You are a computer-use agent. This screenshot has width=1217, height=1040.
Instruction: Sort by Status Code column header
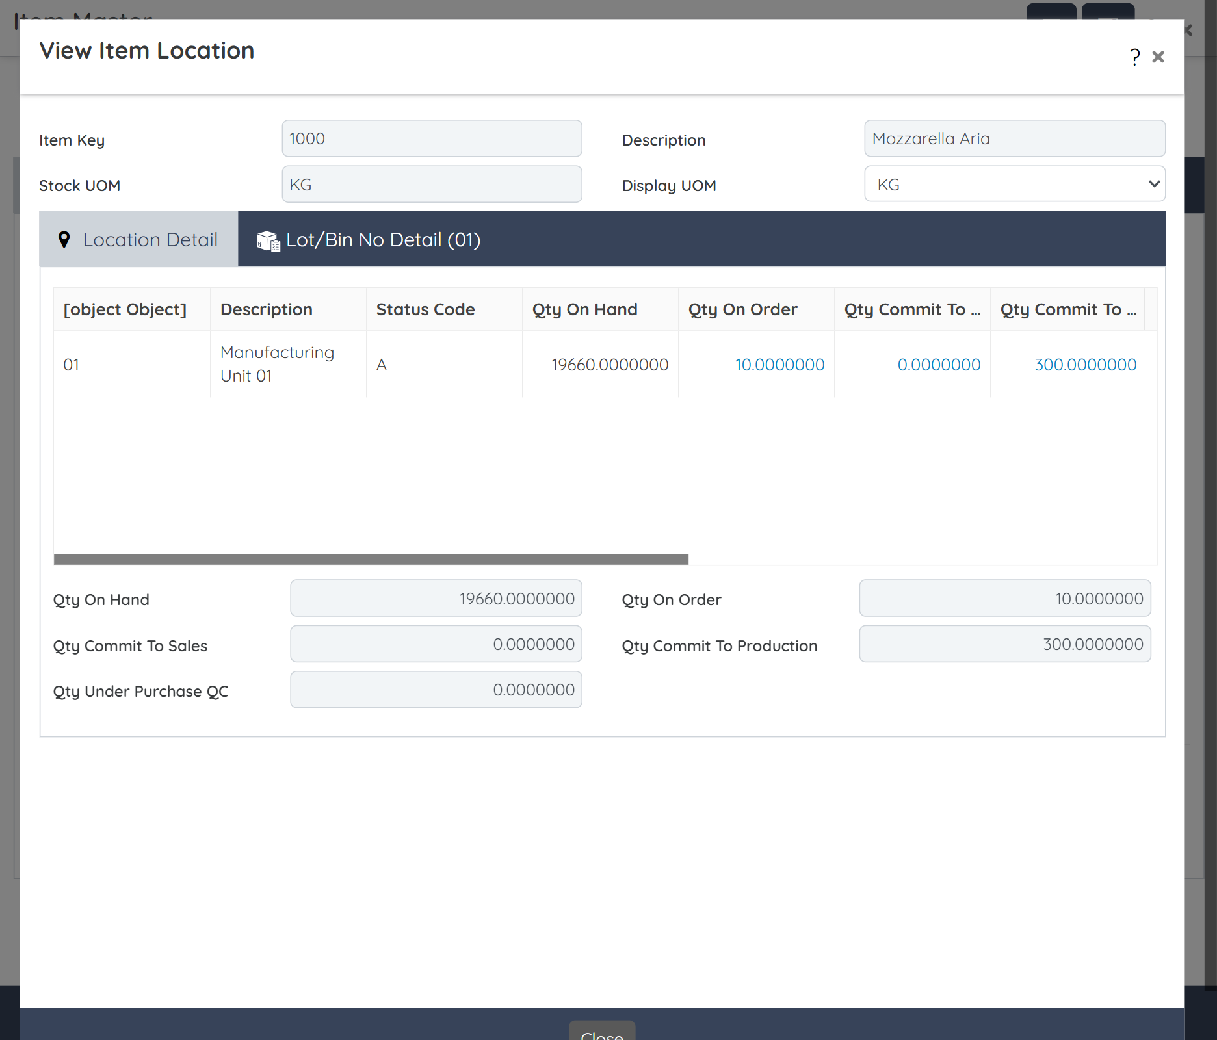445,309
